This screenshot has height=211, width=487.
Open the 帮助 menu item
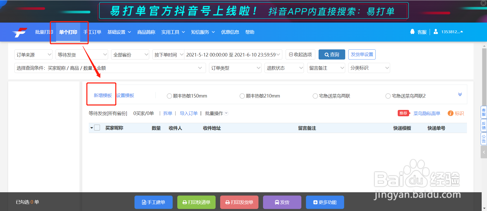click(x=250, y=32)
